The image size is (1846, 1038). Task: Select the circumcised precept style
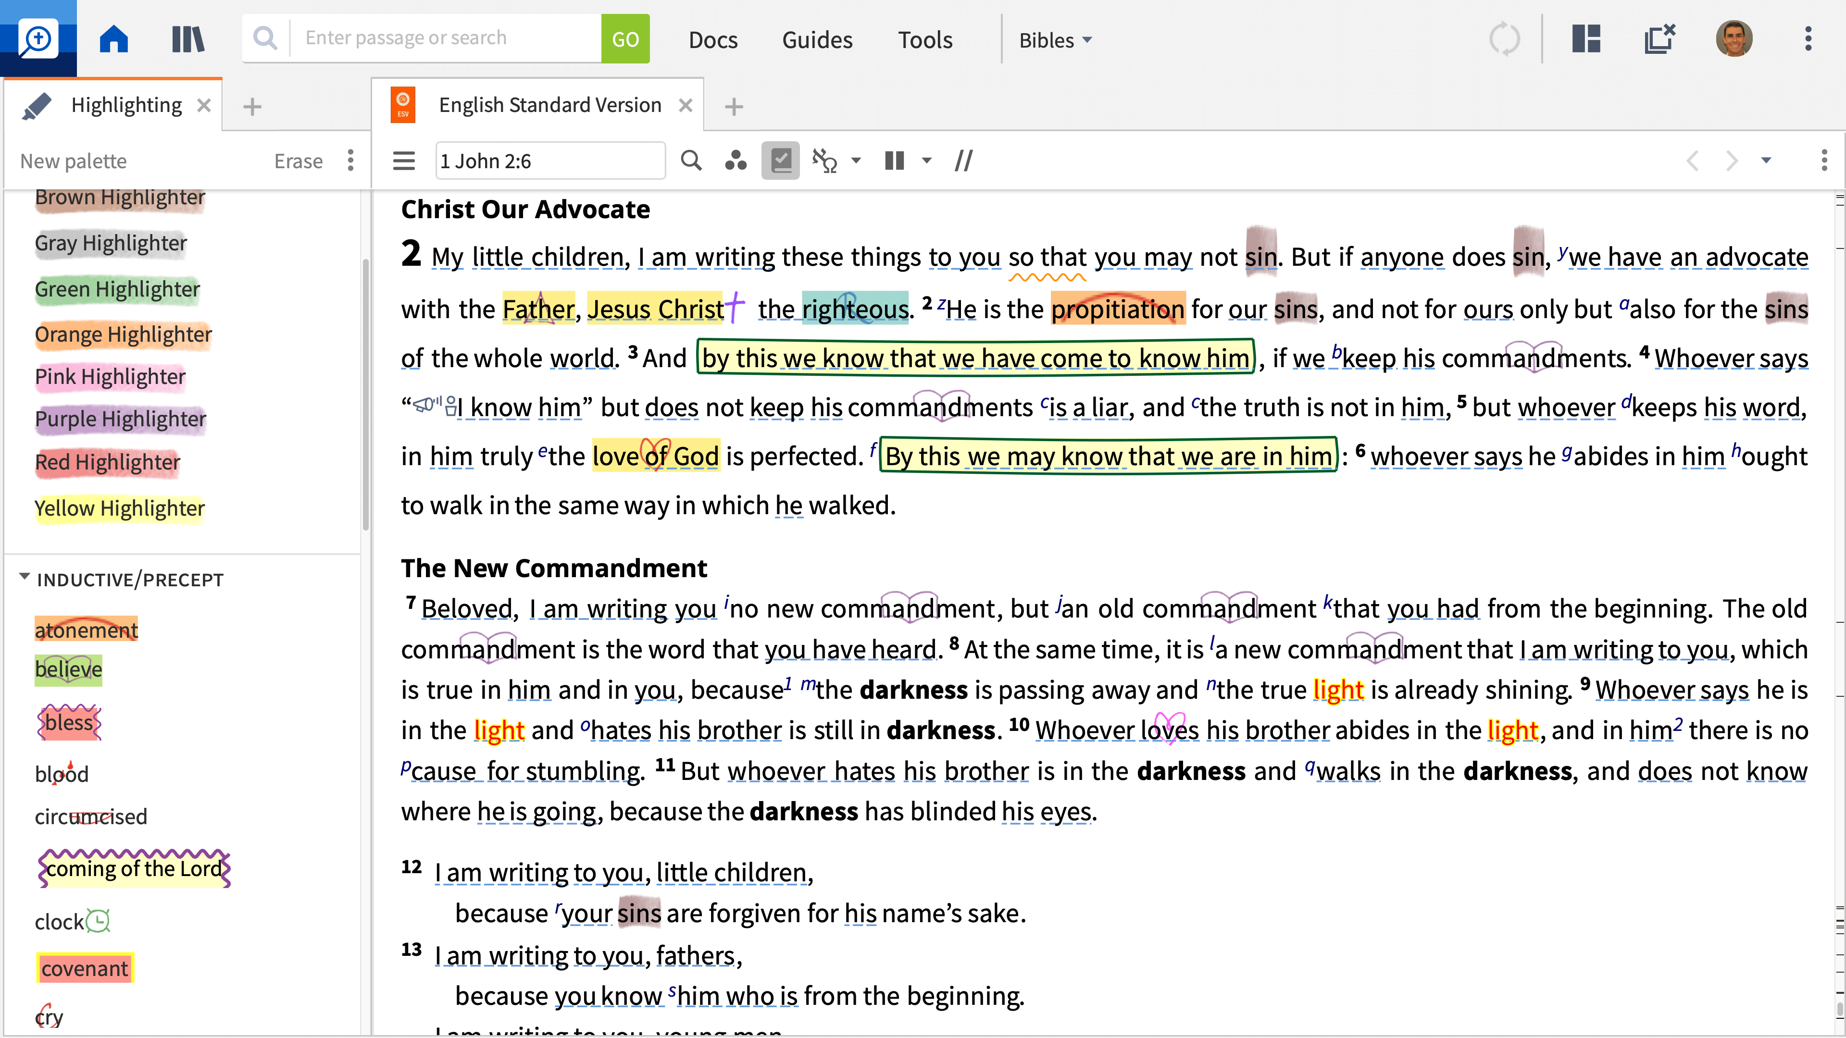91,816
